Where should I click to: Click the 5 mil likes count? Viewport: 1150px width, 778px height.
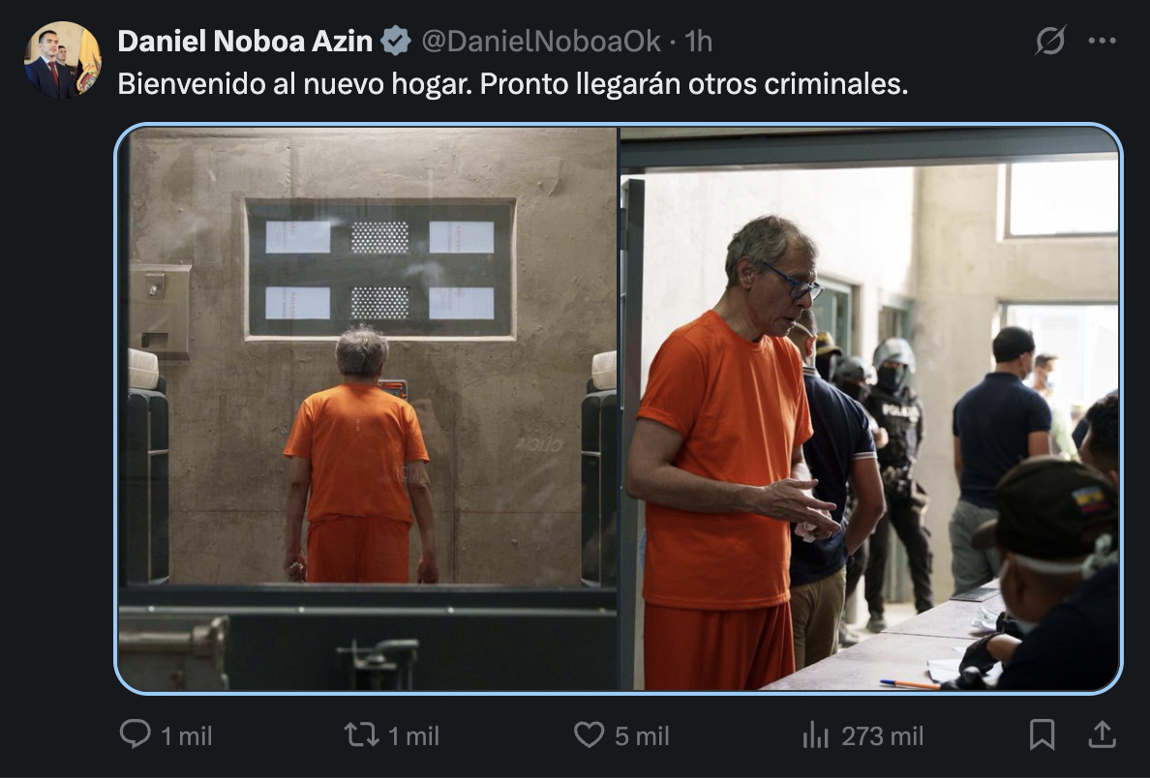(642, 736)
